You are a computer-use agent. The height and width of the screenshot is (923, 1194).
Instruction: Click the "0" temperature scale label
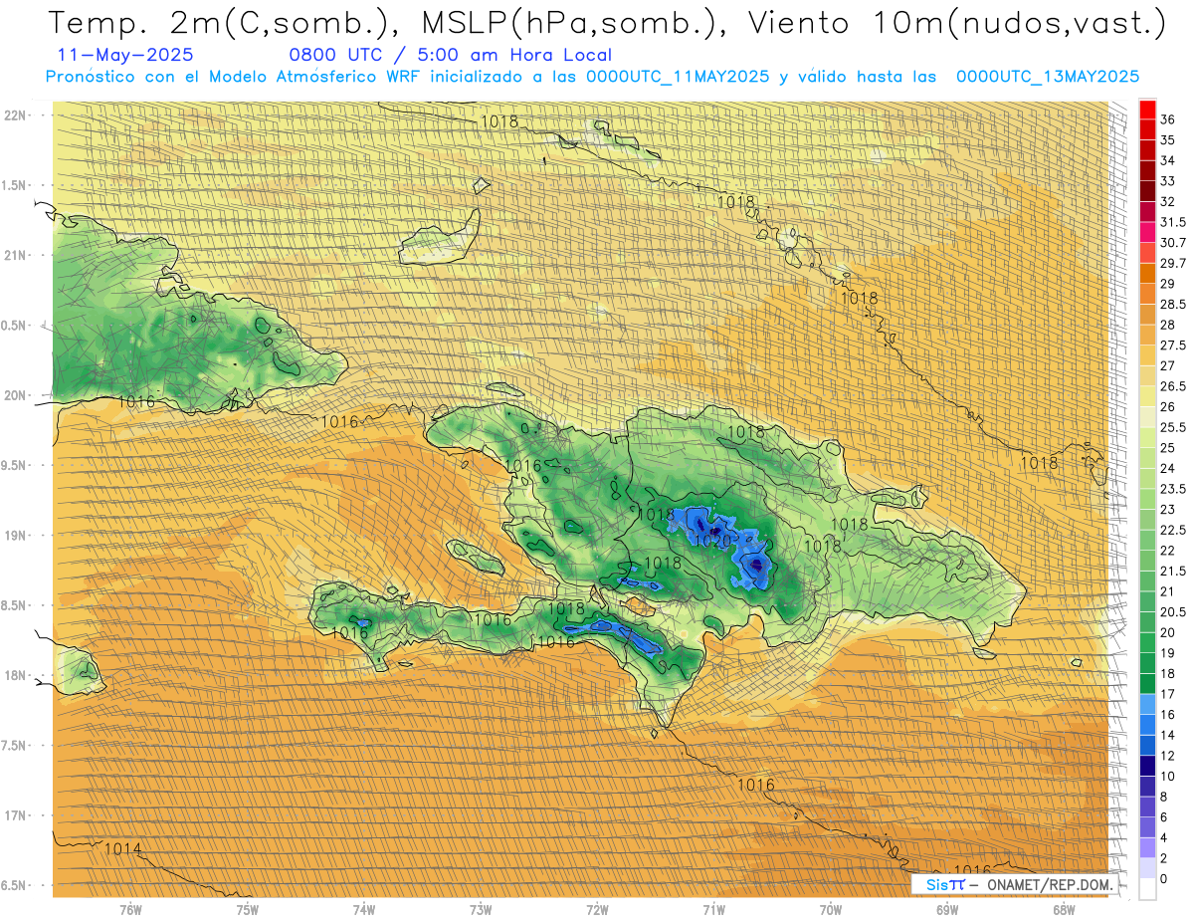click(1164, 878)
